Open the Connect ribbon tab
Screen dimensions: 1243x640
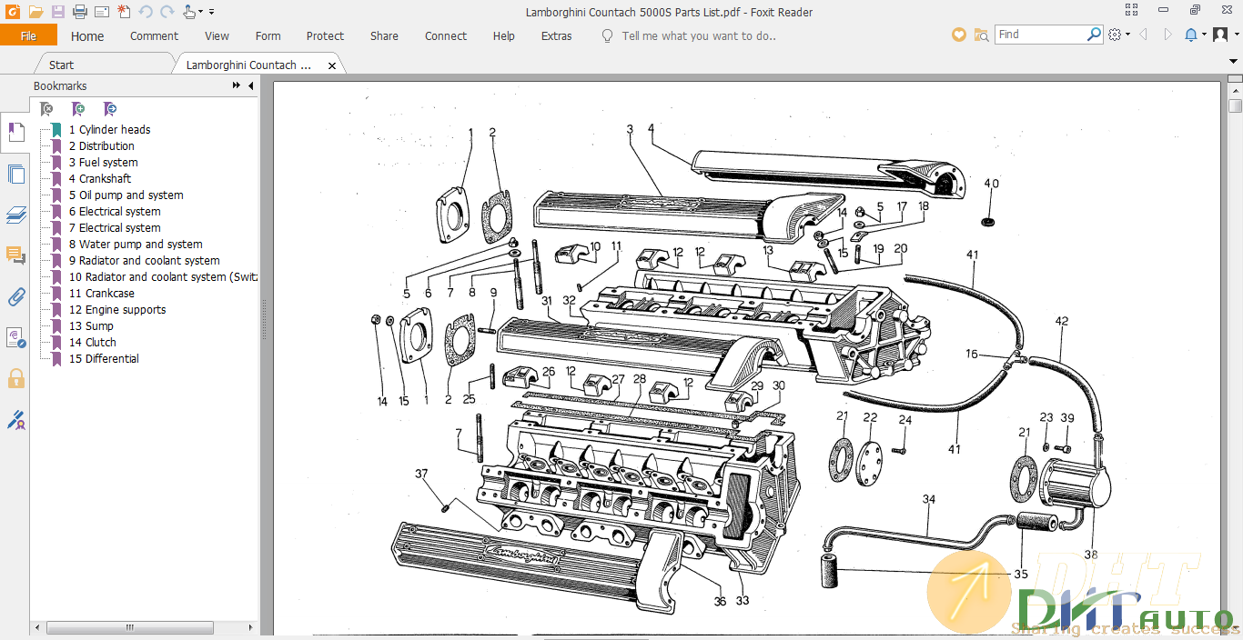(446, 36)
